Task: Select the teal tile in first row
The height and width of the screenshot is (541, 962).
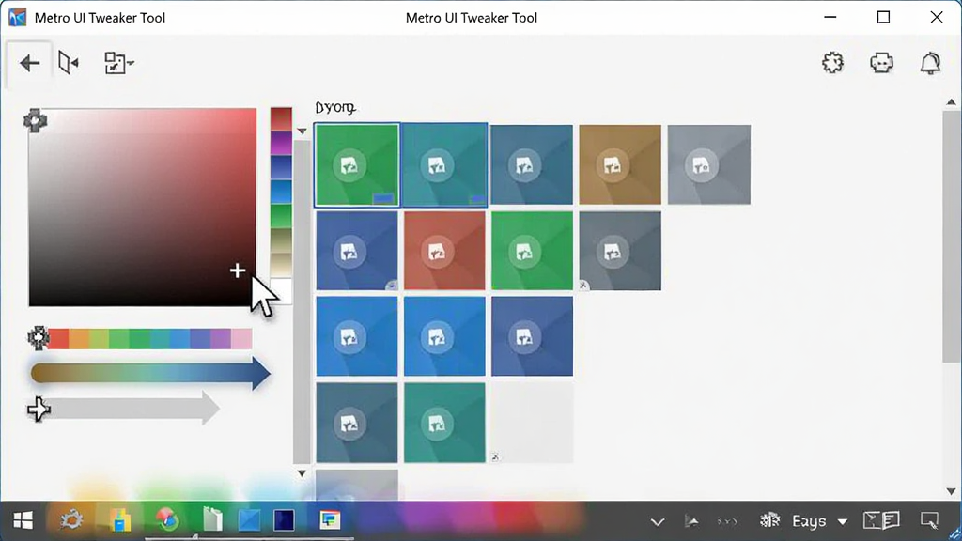Action: 444,165
